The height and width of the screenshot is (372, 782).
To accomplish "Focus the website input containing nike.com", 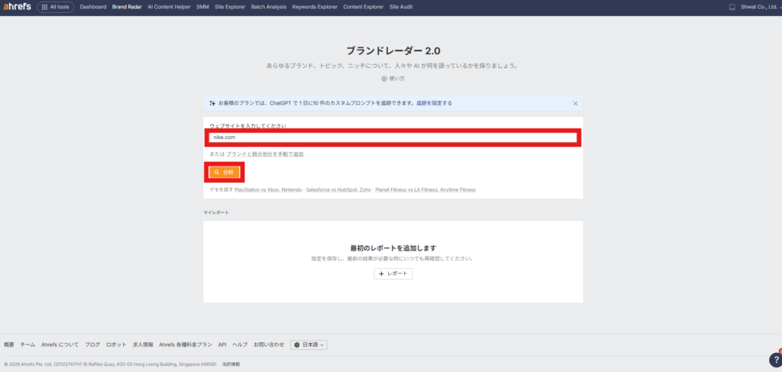I will click(393, 137).
